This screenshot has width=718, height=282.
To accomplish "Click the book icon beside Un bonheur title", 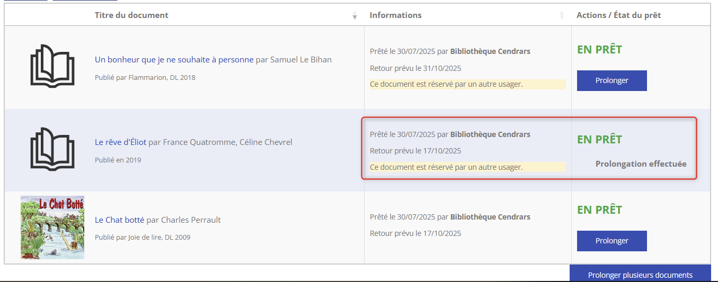I will pos(52,66).
